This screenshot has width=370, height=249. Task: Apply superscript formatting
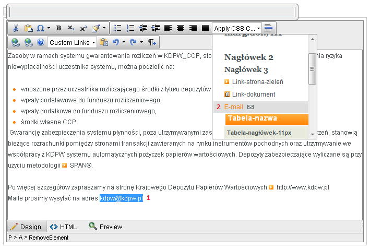point(83,28)
